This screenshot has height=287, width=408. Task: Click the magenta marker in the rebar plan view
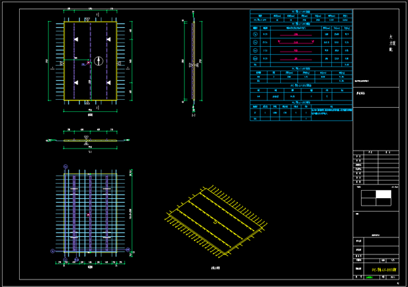click(88, 215)
